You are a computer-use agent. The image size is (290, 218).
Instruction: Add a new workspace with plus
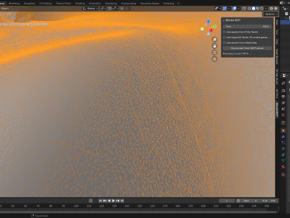point(178,4)
